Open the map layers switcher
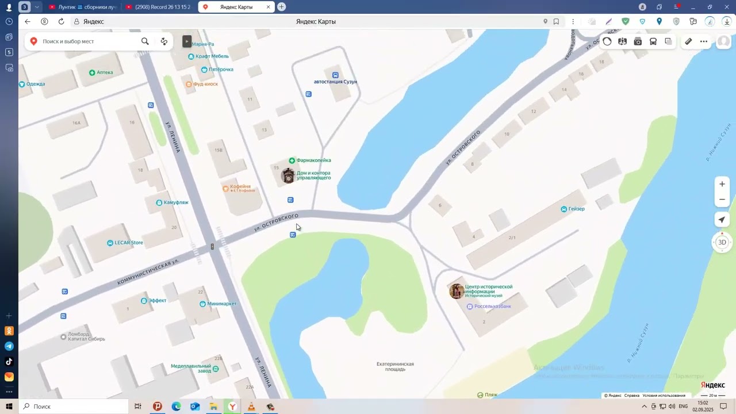This screenshot has height=414, width=736. point(668,41)
